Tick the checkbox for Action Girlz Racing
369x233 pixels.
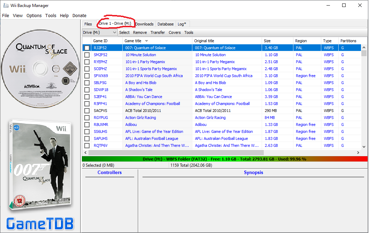pos(87,118)
